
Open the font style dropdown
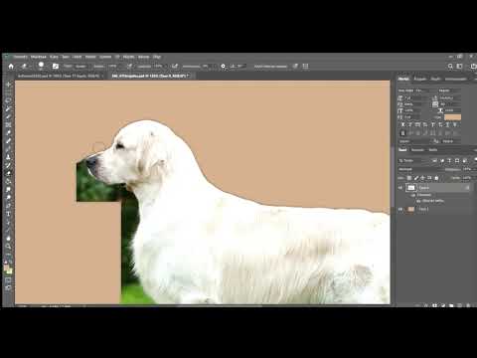click(449, 90)
